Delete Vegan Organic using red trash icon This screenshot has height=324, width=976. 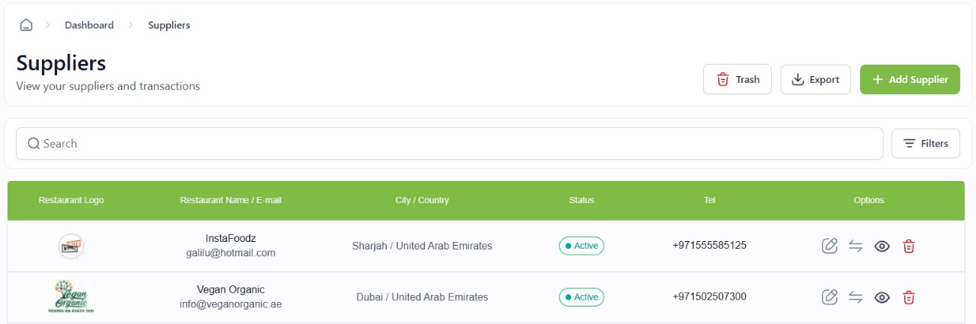click(x=908, y=297)
